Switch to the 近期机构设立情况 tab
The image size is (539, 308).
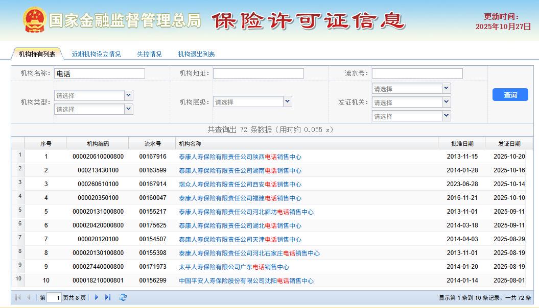point(96,54)
